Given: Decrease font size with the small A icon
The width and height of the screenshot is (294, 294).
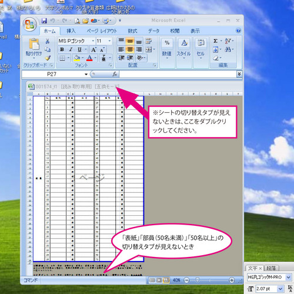Looking at the screenshot, I should (102, 49).
